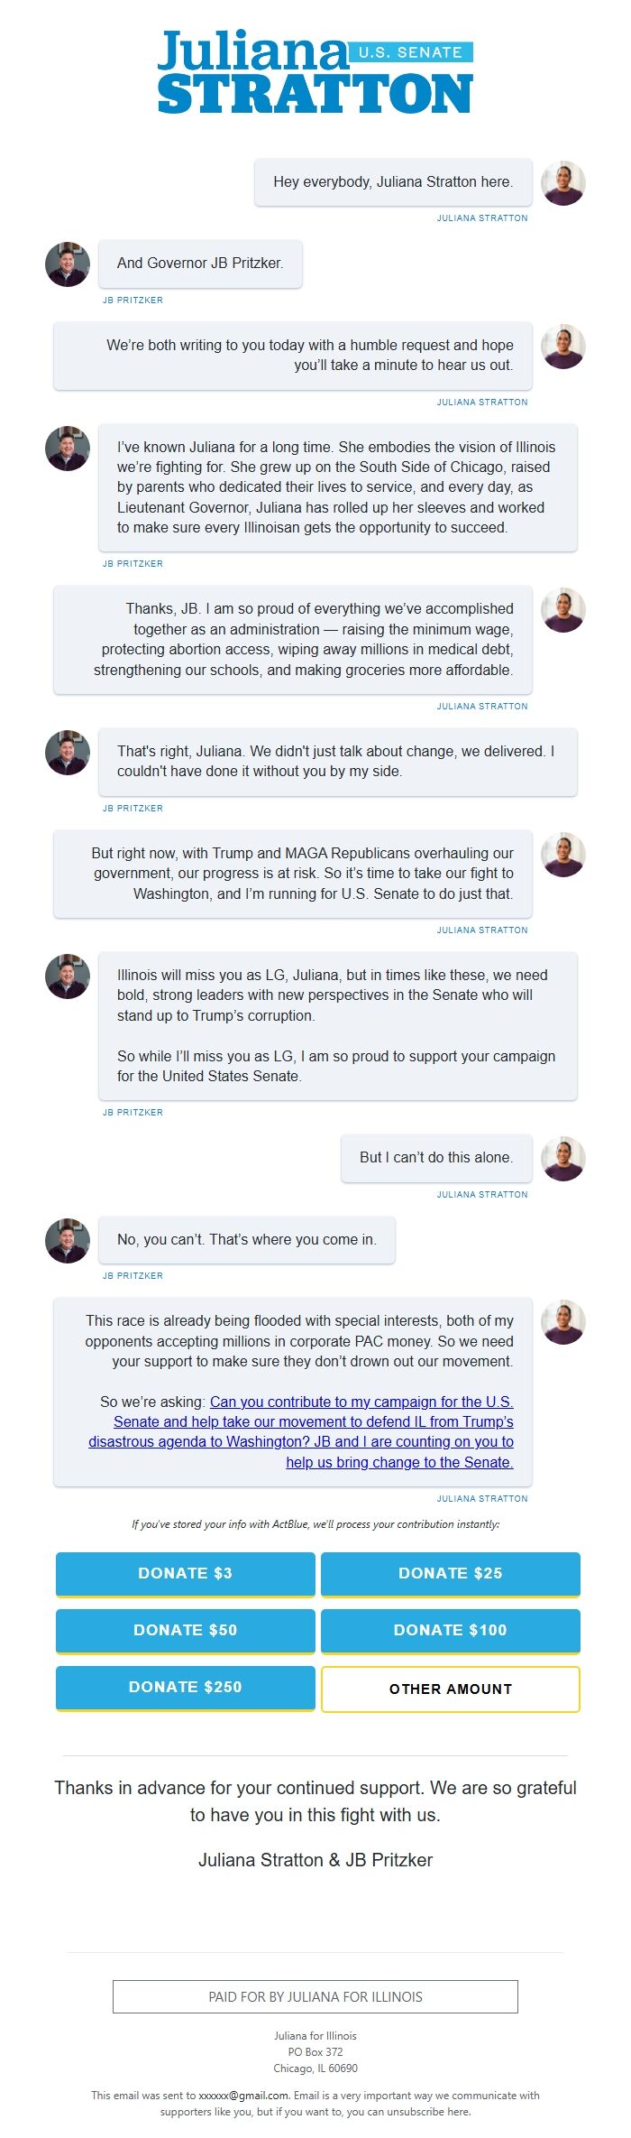The width and height of the screenshot is (631, 2138).
Task: Click JB's avatar beside 'I've known Juliana' message
Action: tap(68, 449)
